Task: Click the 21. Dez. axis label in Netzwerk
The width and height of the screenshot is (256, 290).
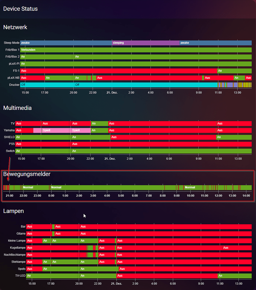Action: pyautogui.click(x=112, y=92)
